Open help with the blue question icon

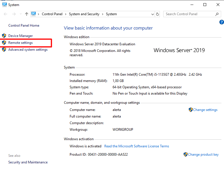pos(222,22)
